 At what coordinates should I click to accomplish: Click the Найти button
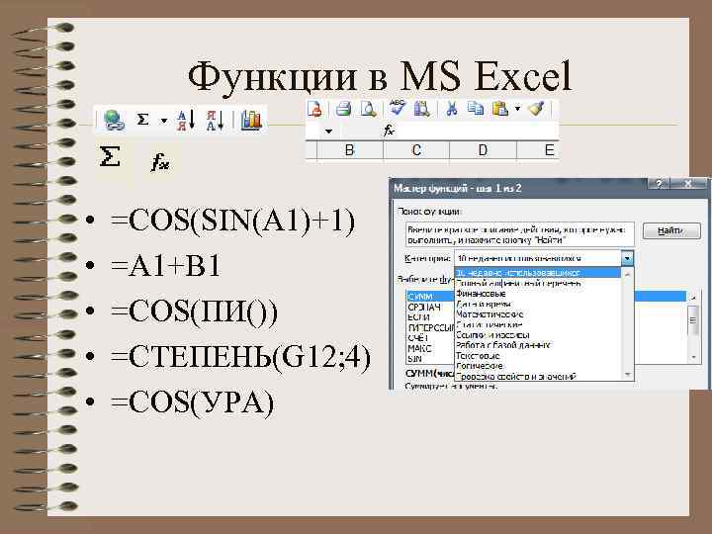click(671, 230)
